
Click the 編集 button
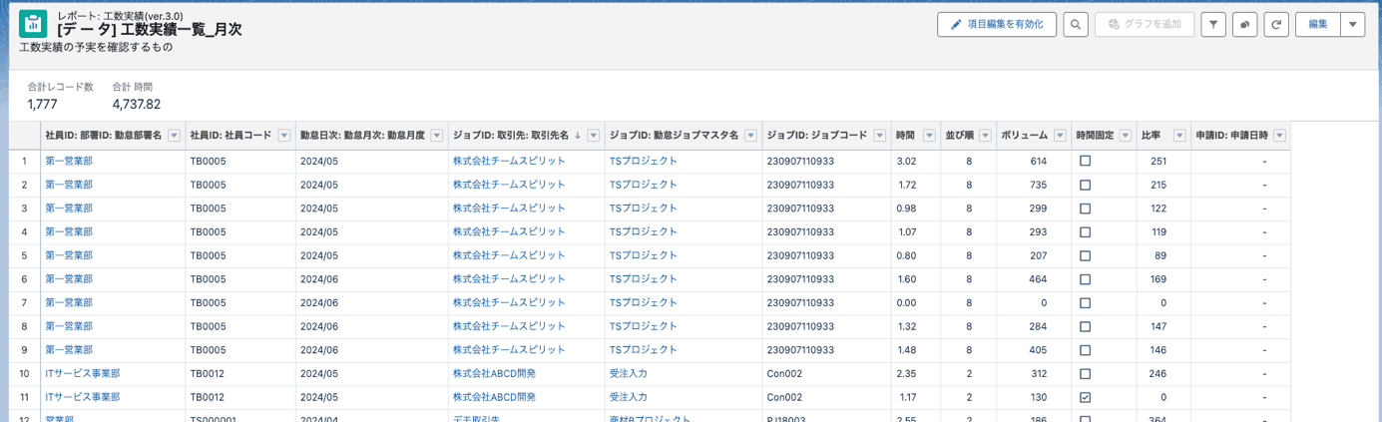tap(1317, 25)
